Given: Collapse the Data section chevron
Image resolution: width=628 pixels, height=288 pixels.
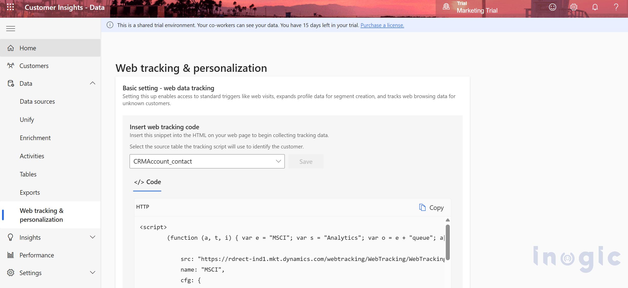Looking at the screenshot, I should coord(93,83).
